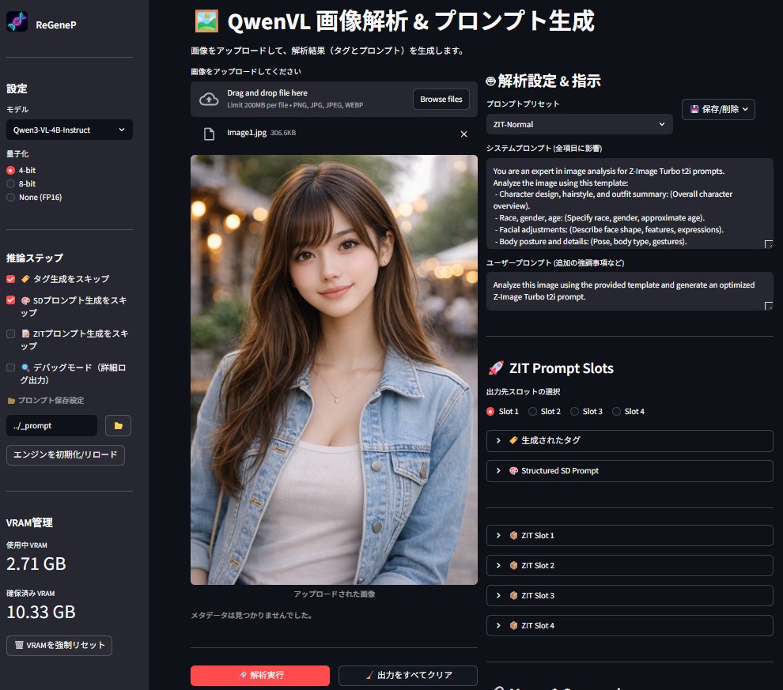Open the ZIT-Normal preset dropdown

[x=579, y=124]
